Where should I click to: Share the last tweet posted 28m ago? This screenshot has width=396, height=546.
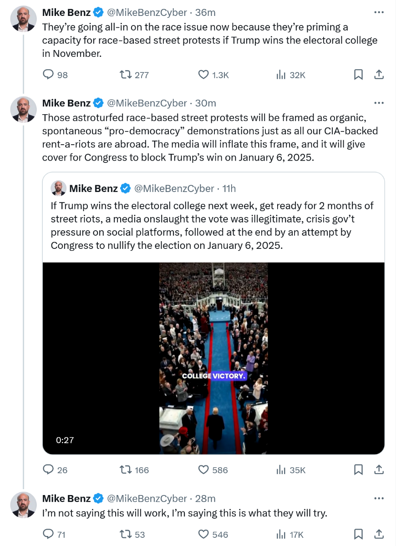379,534
